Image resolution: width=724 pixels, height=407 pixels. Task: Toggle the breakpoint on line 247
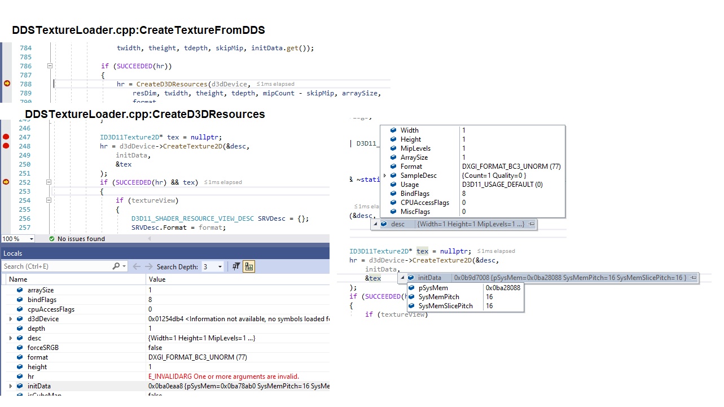click(5, 137)
